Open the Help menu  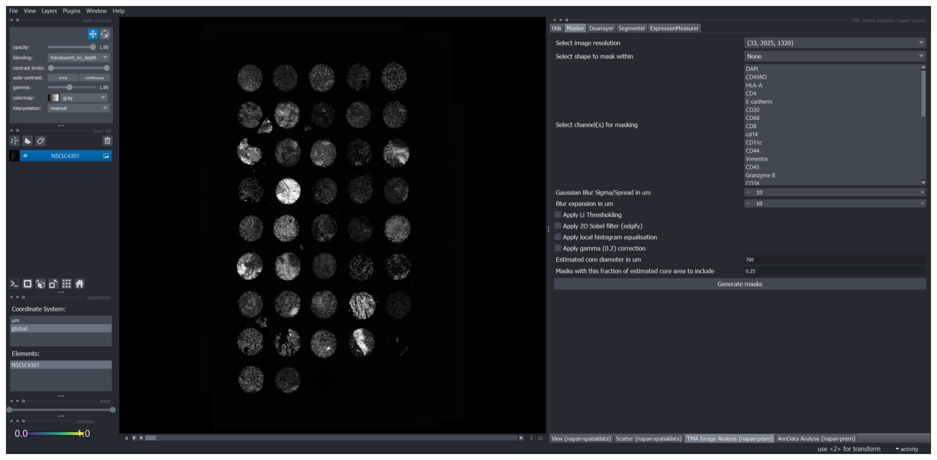click(x=119, y=11)
